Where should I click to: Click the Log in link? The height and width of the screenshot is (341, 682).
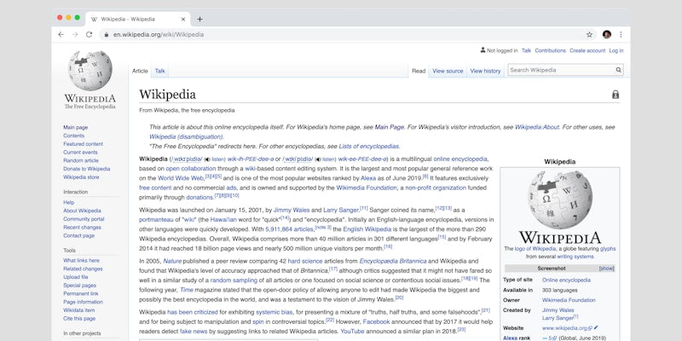(x=616, y=50)
